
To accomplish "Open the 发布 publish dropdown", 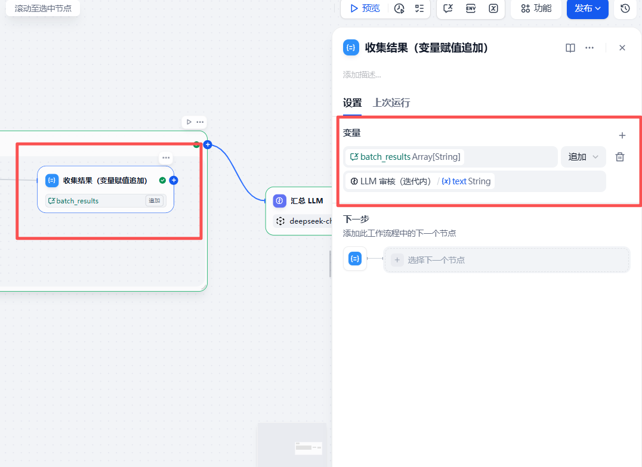I will (x=588, y=8).
